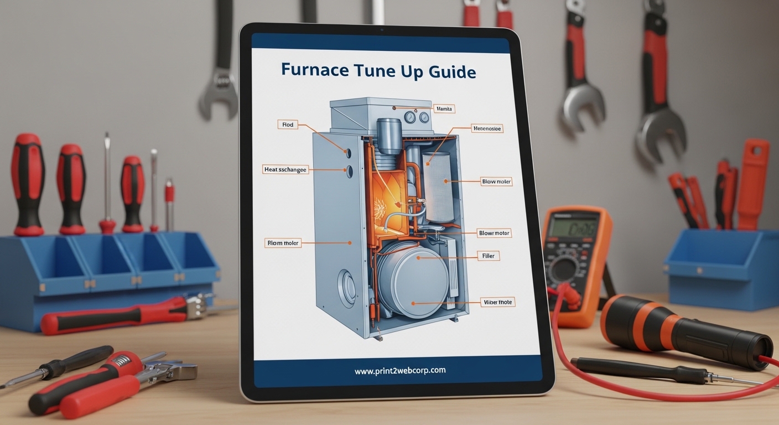779x425 pixels.
Task: Select the "Flod" diagram label
Action: [288, 125]
